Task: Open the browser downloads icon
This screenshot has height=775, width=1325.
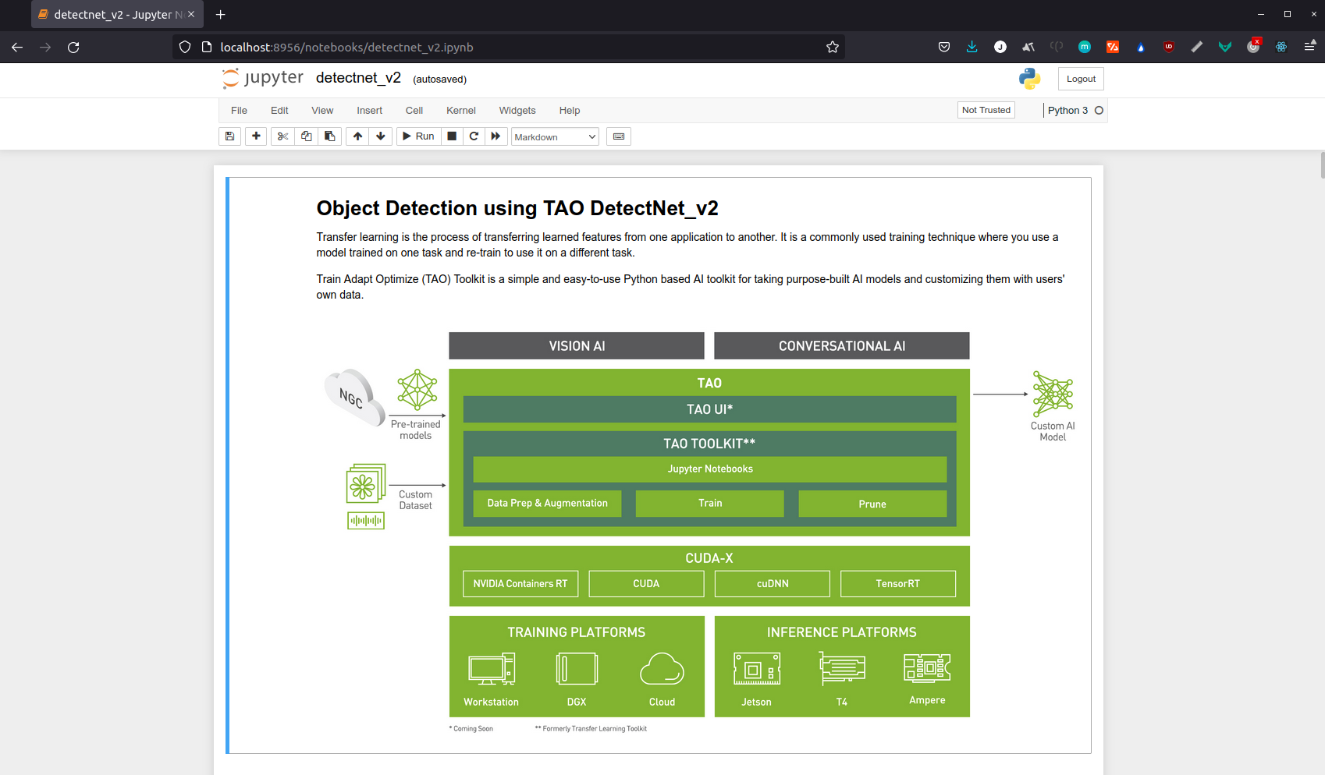Action: point(972,47)
